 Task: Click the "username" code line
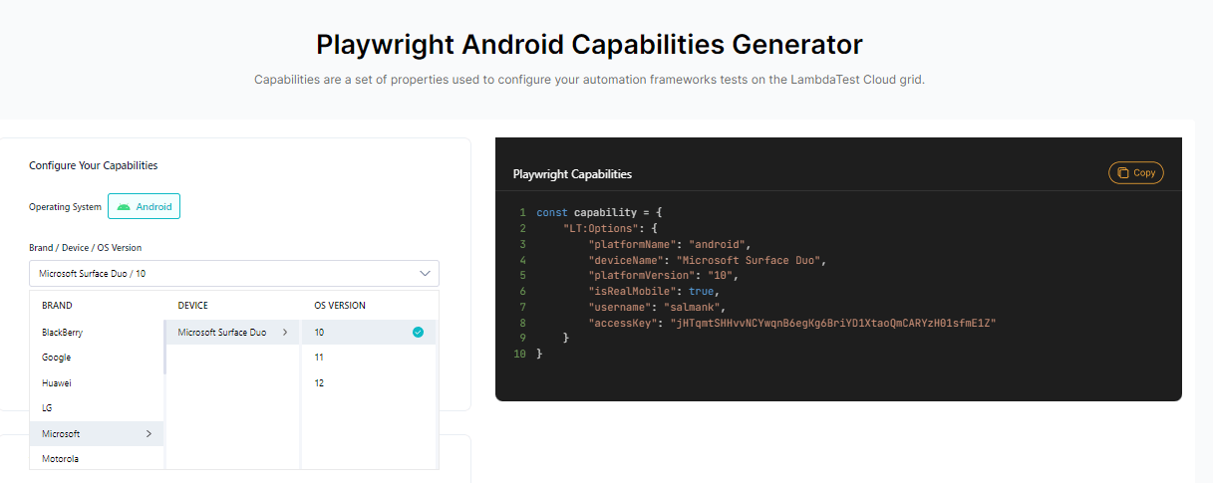click(659, 307)
